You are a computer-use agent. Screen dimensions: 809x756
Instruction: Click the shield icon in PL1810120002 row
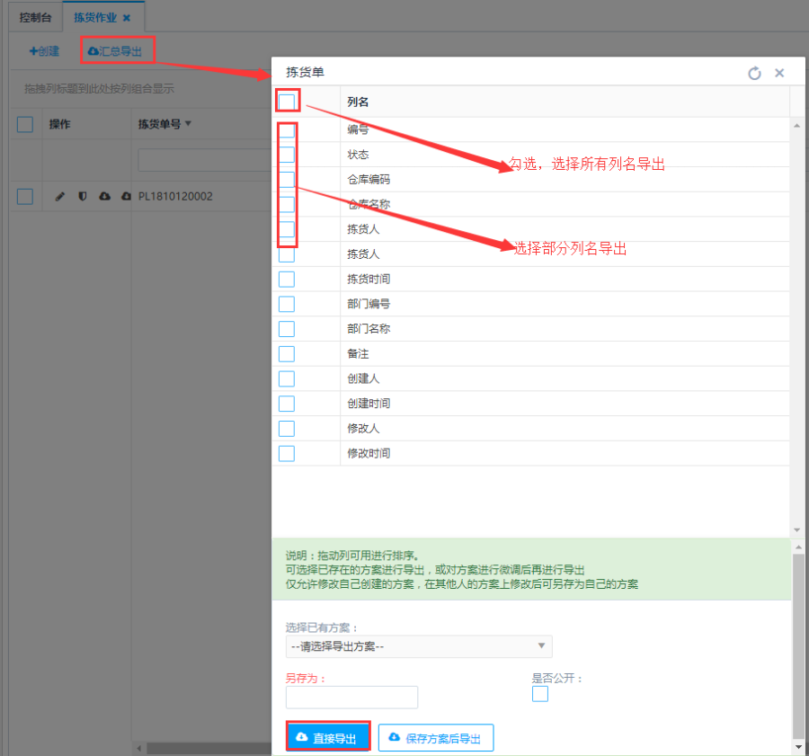83,196
